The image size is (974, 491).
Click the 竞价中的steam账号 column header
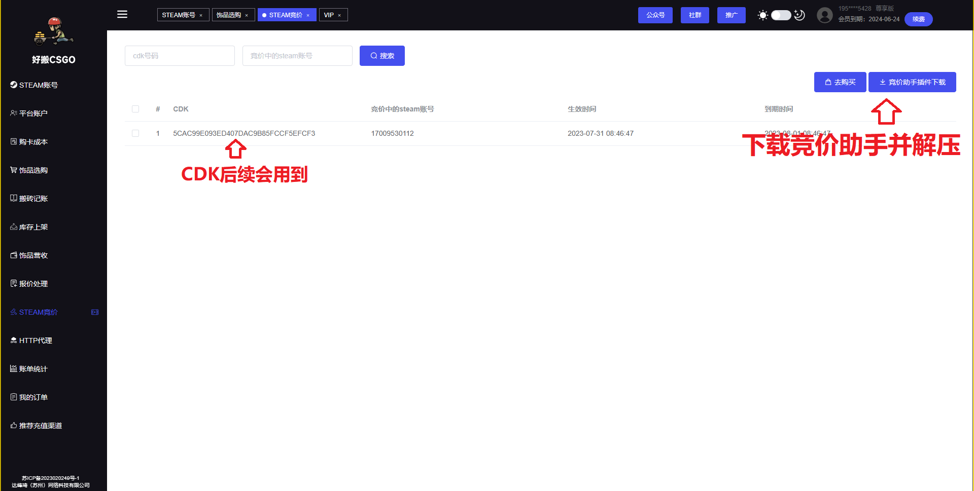click(402, 109)
